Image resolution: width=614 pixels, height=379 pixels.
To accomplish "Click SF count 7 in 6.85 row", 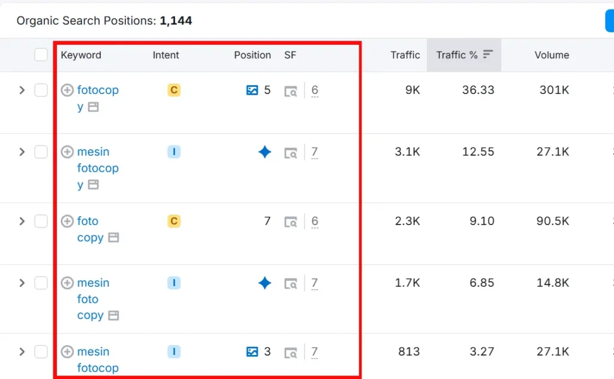I will point(314,283).
